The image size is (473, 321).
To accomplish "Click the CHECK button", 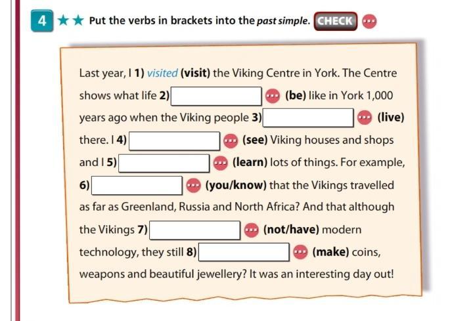I will point(335,20).
